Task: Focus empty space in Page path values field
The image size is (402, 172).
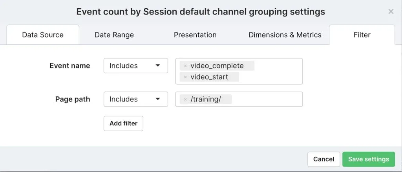Action: click(x=267, y=99)
